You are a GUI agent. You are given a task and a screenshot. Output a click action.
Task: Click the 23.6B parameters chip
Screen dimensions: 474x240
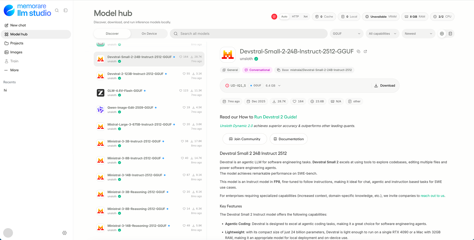click(317, 102)
